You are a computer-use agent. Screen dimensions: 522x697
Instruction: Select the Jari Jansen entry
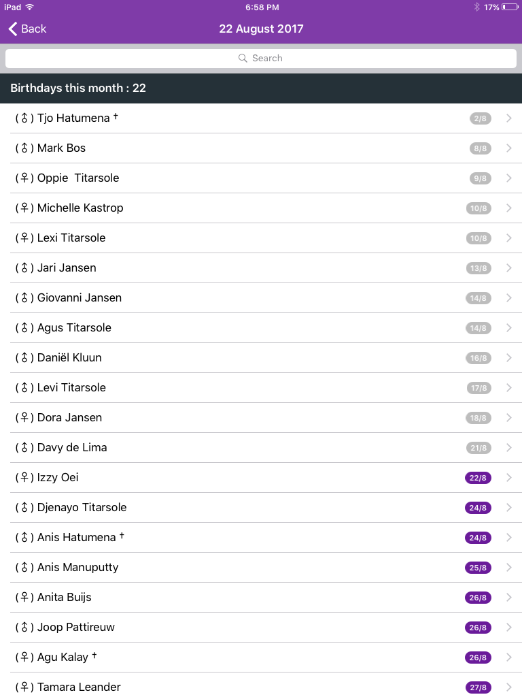pos(67,268)
